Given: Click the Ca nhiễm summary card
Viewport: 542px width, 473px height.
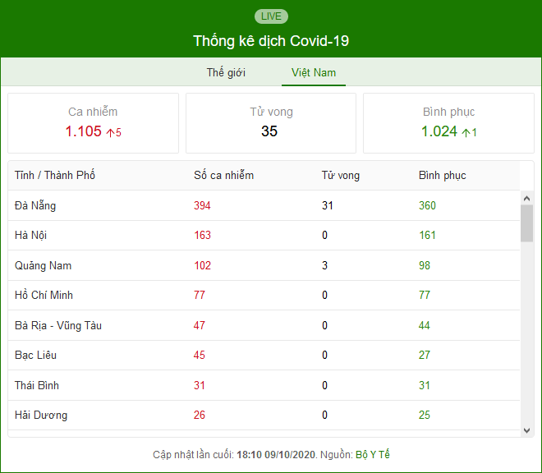Looking at the screenshot, I should 93,122.
